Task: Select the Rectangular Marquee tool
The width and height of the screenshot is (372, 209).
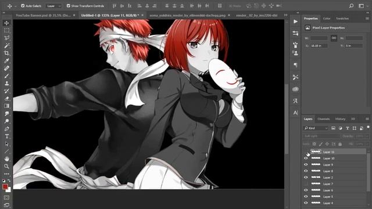Action: click(6, 31)
